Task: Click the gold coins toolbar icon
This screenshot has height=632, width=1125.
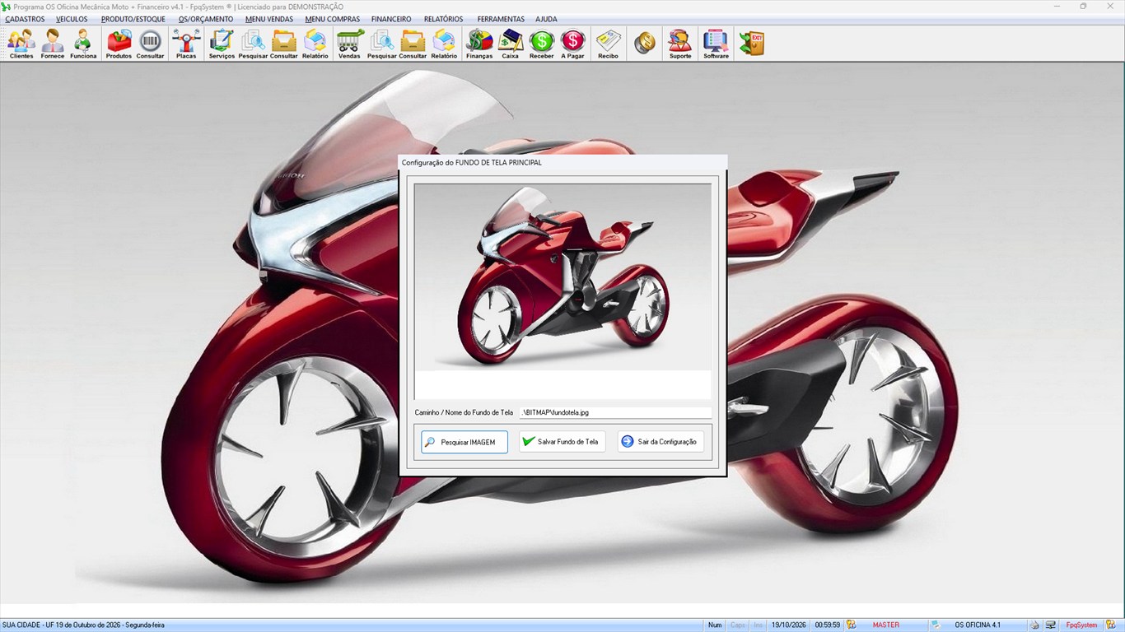Action: [x=645, y=44]
